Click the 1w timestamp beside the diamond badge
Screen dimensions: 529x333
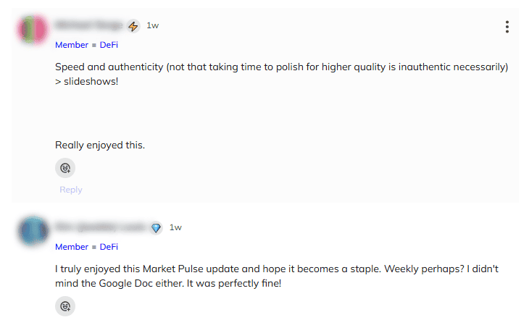175,228
